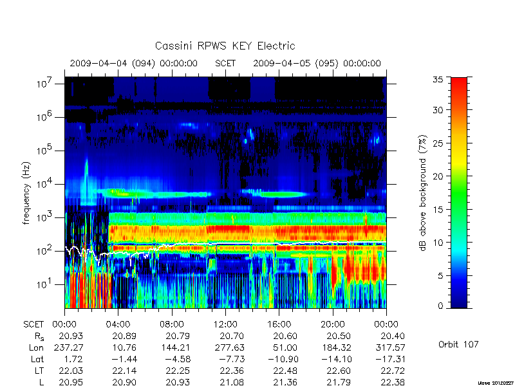The width and height of the screenshot is (515, 386).
Task: Click the color bar tick value 0
Action: pyautogui.click(x=440, y=306)
